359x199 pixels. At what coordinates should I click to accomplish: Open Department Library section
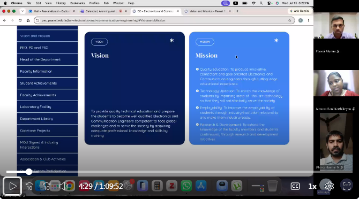point(47,119)
